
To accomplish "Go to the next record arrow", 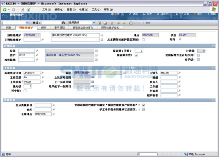I will click(x=124, y=23).
